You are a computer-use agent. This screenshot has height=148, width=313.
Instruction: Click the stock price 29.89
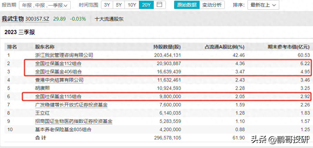(x=59, y=19)
